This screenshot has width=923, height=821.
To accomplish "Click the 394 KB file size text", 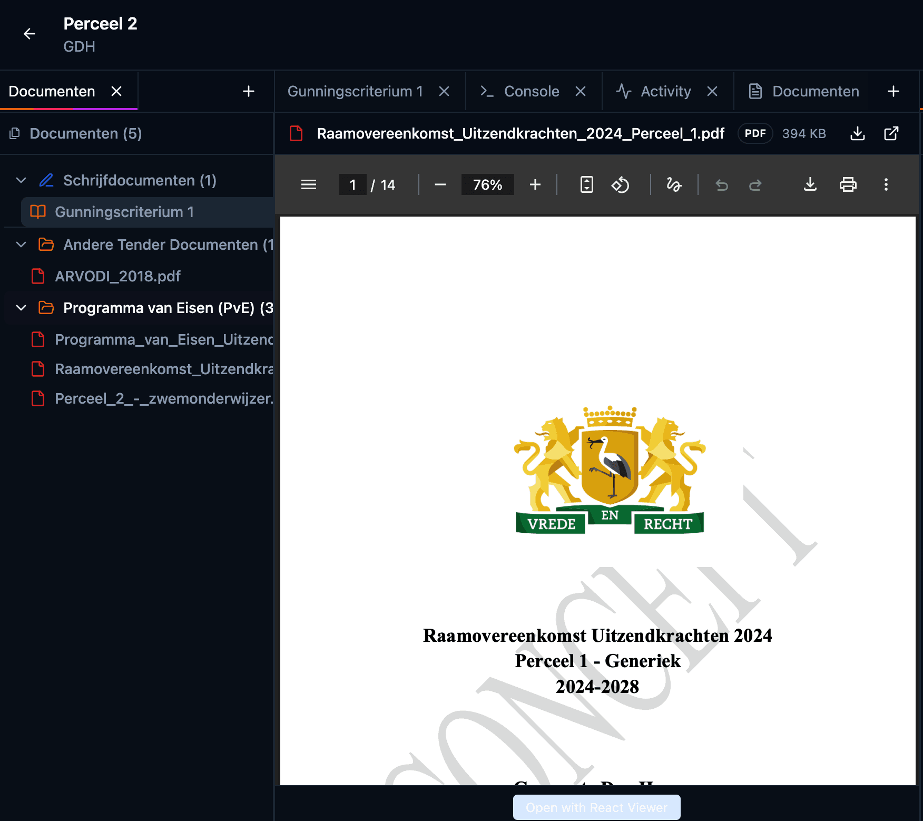I will pos(804,133).
